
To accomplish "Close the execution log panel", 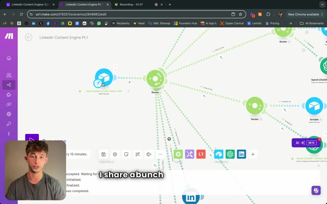I will [x=318, y=166].
